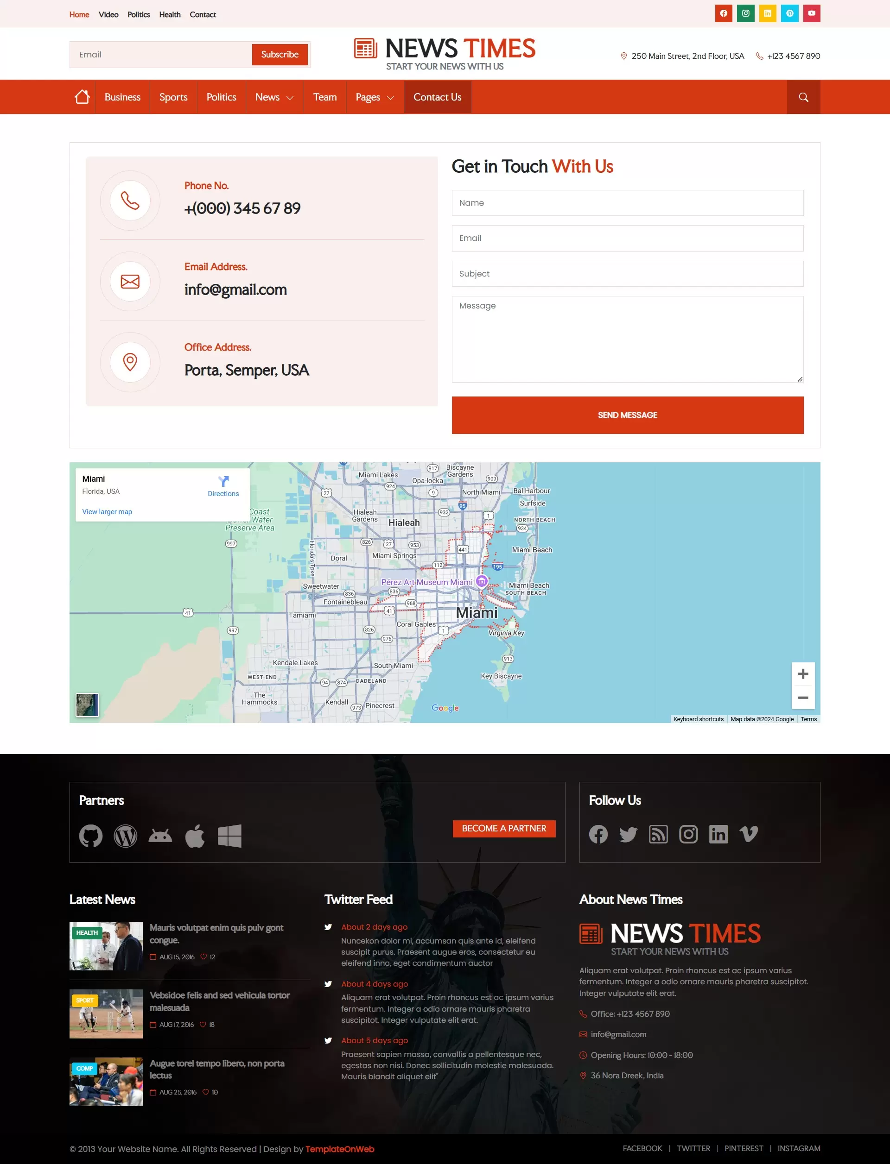
Task: Expand the News dropdown in the navigation
Action: [x=274, y=97]
